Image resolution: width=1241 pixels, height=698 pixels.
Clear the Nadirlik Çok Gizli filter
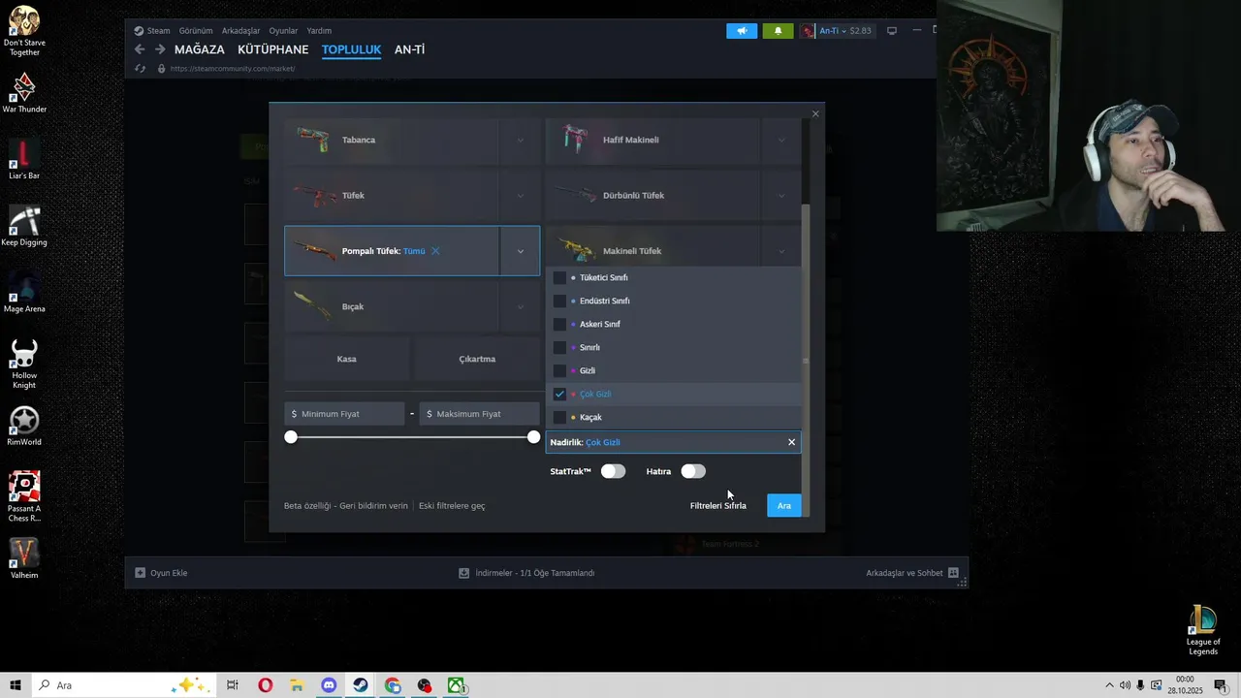(x=791, y=442)
